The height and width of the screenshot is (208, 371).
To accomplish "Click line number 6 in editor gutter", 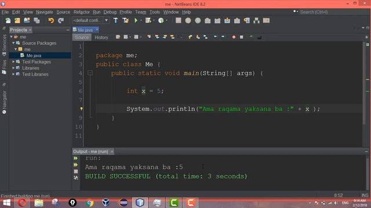I will [81, 91].
